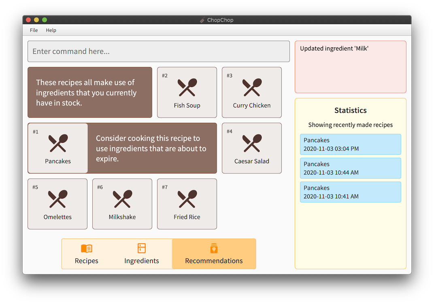Open the File menu

[34, 30]
